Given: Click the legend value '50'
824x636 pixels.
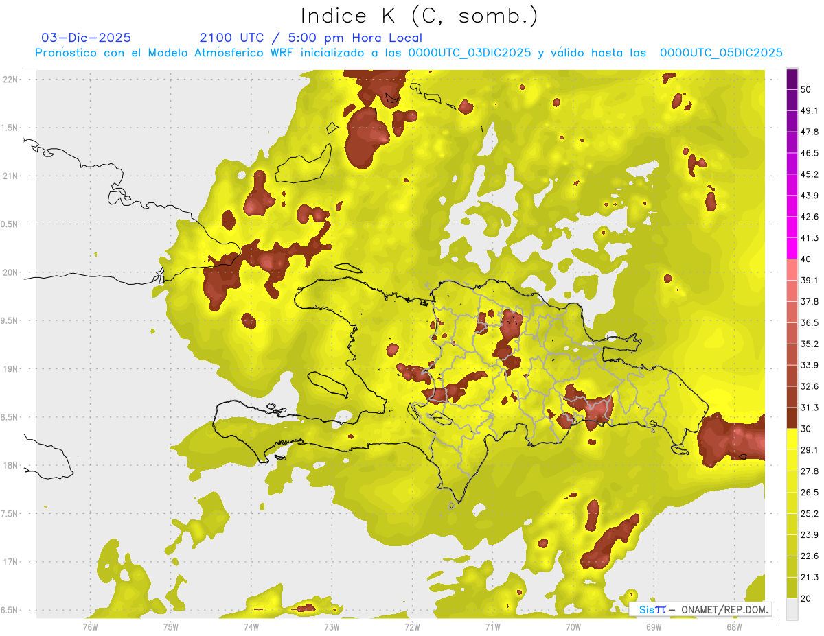Looking at the screenshot, I should (806, 89).
